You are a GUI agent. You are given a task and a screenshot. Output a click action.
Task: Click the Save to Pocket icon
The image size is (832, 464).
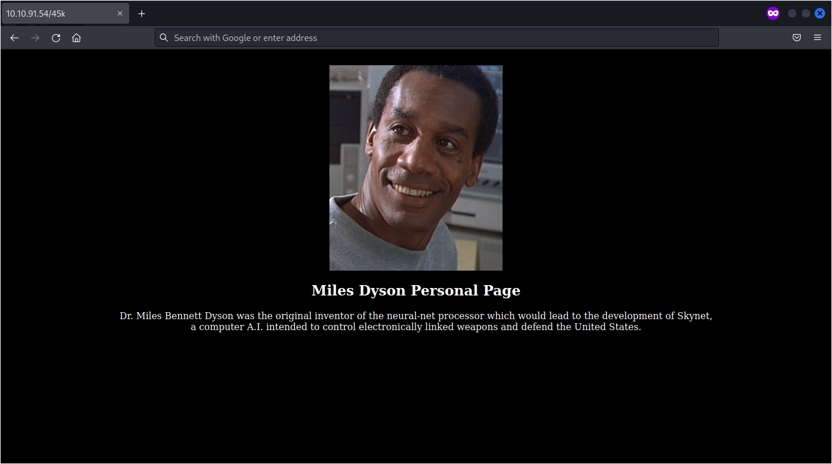pyautogui.click(x=796, y=38)
